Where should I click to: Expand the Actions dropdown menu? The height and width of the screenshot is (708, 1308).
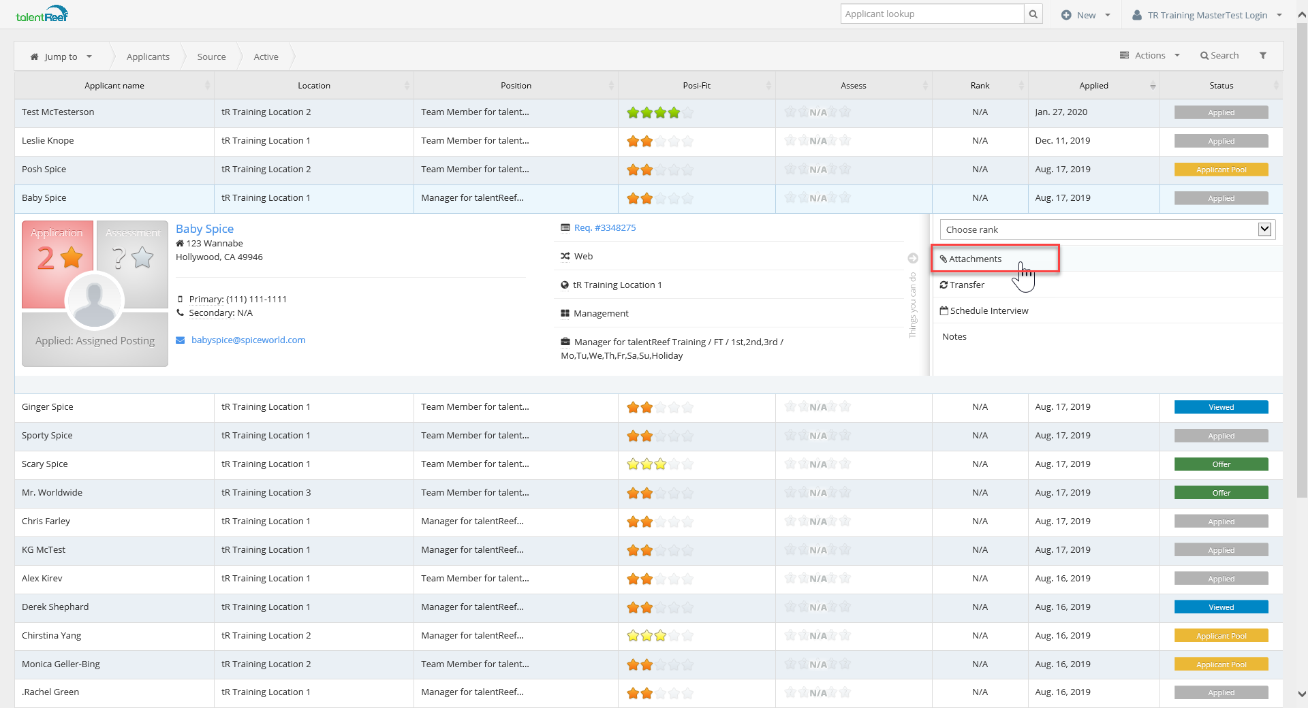(1150, 56)
